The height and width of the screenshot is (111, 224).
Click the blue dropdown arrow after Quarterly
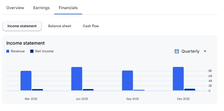pos(205,51)
